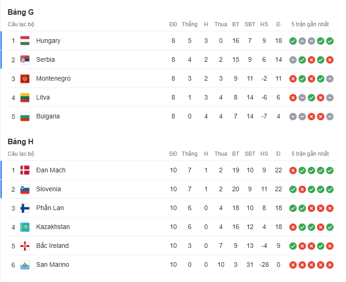
Task: Click Bulgaria's last recent draw icon
Action: point(330,117)
